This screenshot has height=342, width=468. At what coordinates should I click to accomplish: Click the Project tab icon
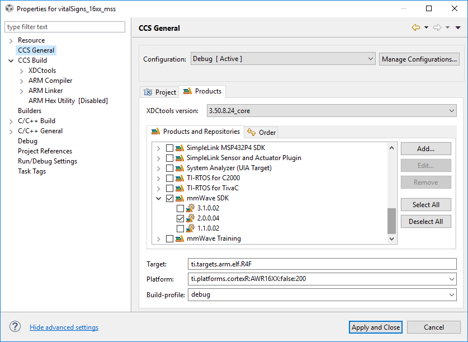point(148,92)
